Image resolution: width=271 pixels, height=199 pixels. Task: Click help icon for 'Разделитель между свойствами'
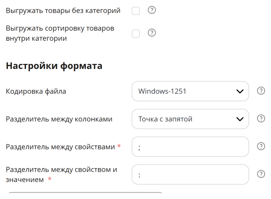click(261, 146)
